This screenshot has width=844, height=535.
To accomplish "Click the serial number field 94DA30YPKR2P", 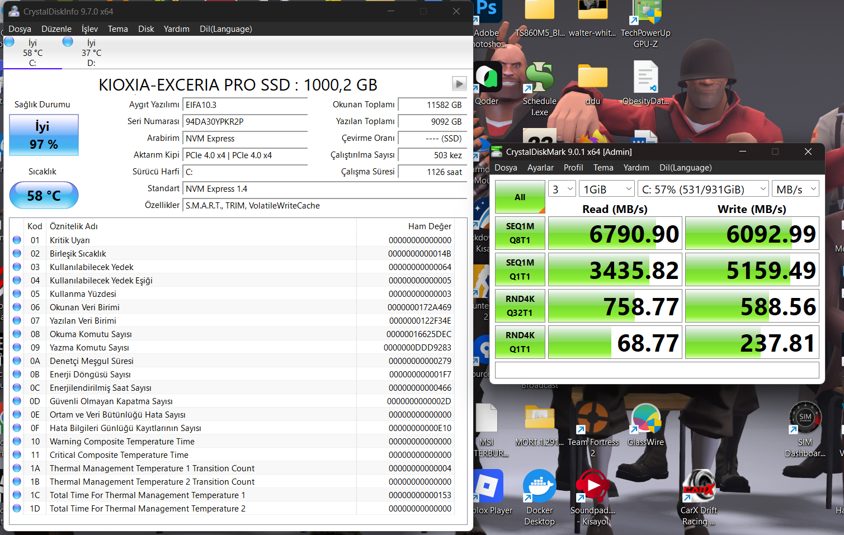I will 245,122.
